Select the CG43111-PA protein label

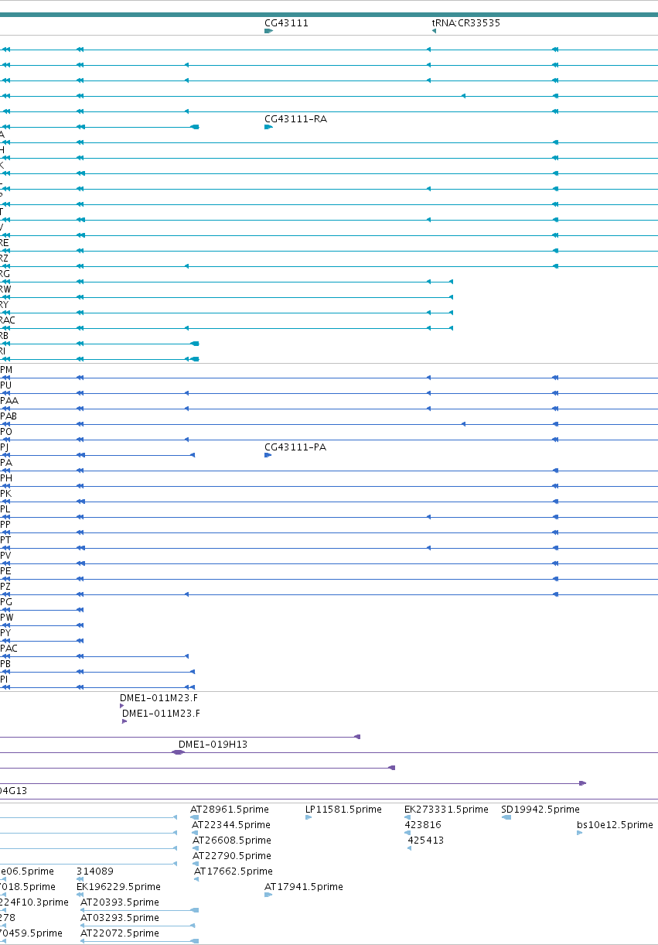click(x=295, y=447)
